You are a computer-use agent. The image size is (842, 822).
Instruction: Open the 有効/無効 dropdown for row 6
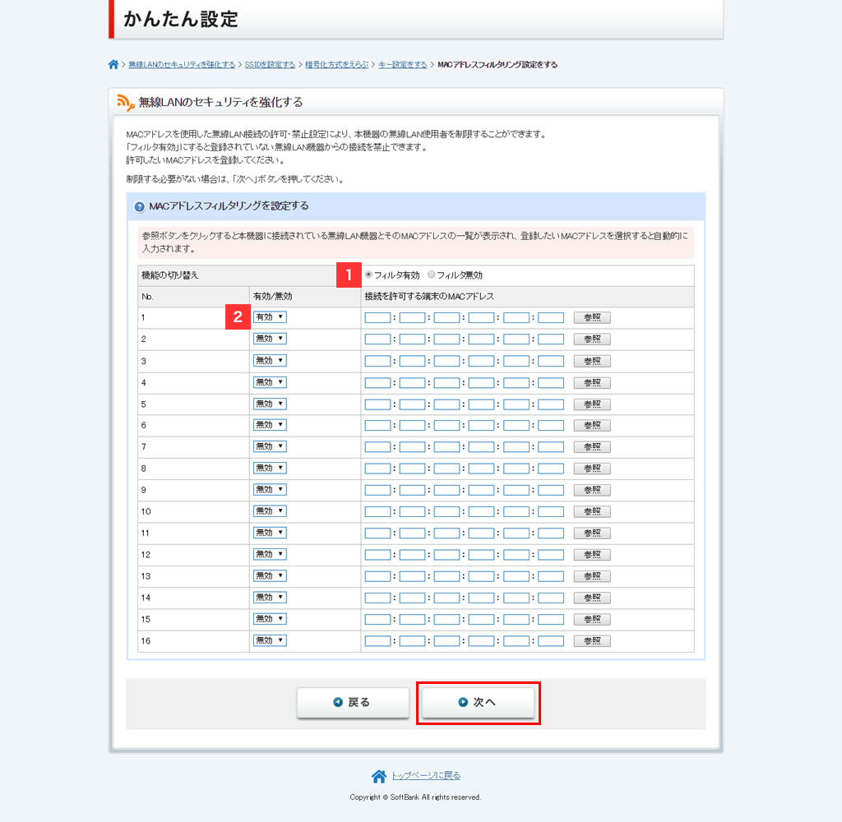(x=270, y=425)
